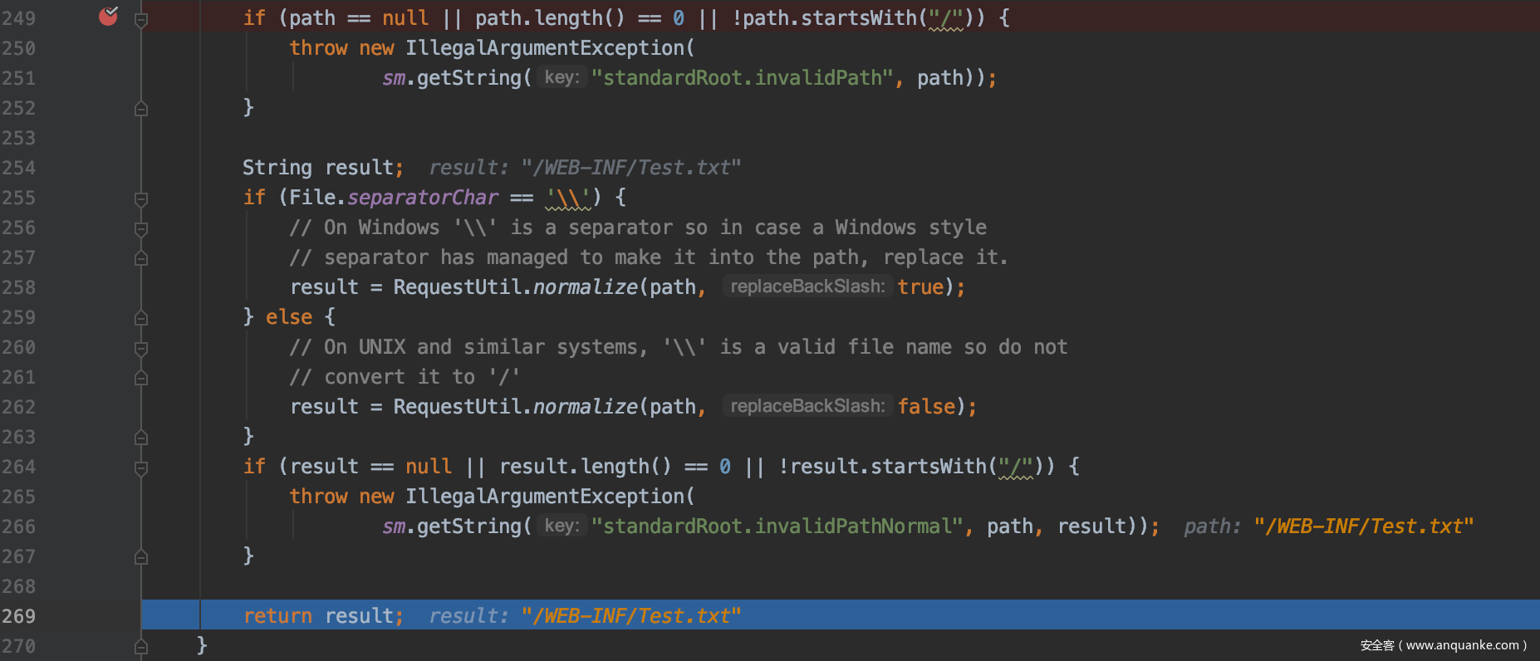Click the fold end marker on line 267
The height and width of the screenshot is (661, 1540).
click(x=141, y=557)
